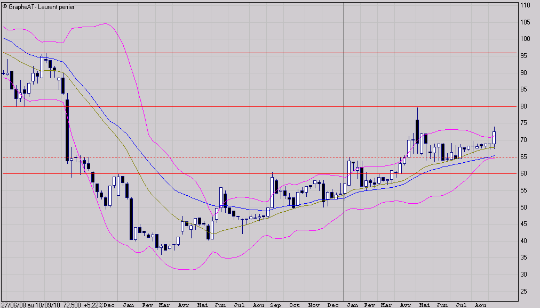Click the "Nov" month label
Viewport: 540px width, 308px height.
coord(314,305)
